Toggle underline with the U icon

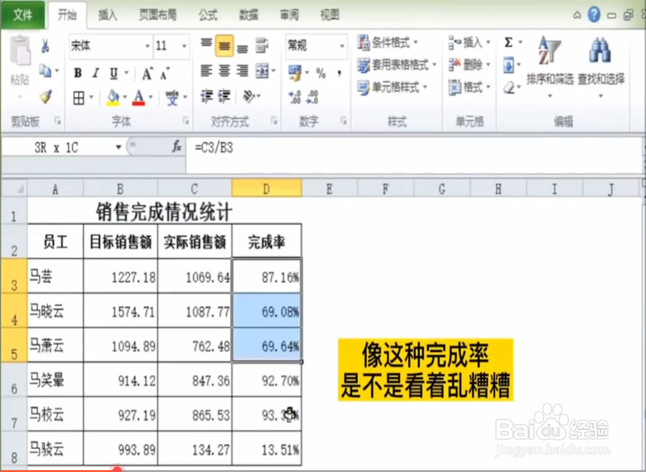pyautogui.click(x=114, y=73)
